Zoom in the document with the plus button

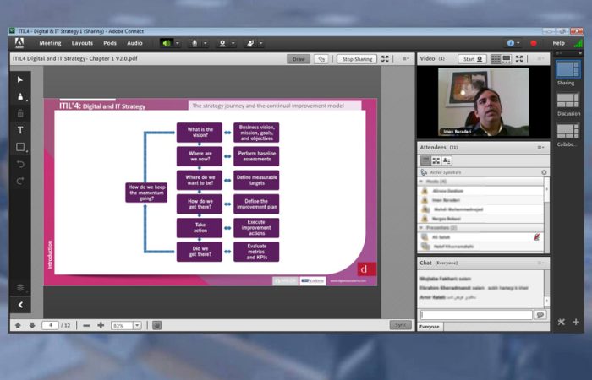[101, 325]
